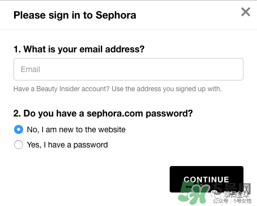Click the "Please sign in to Sephora" title
Viewport: 257px width, 206px height.
[x=75, y=15]
